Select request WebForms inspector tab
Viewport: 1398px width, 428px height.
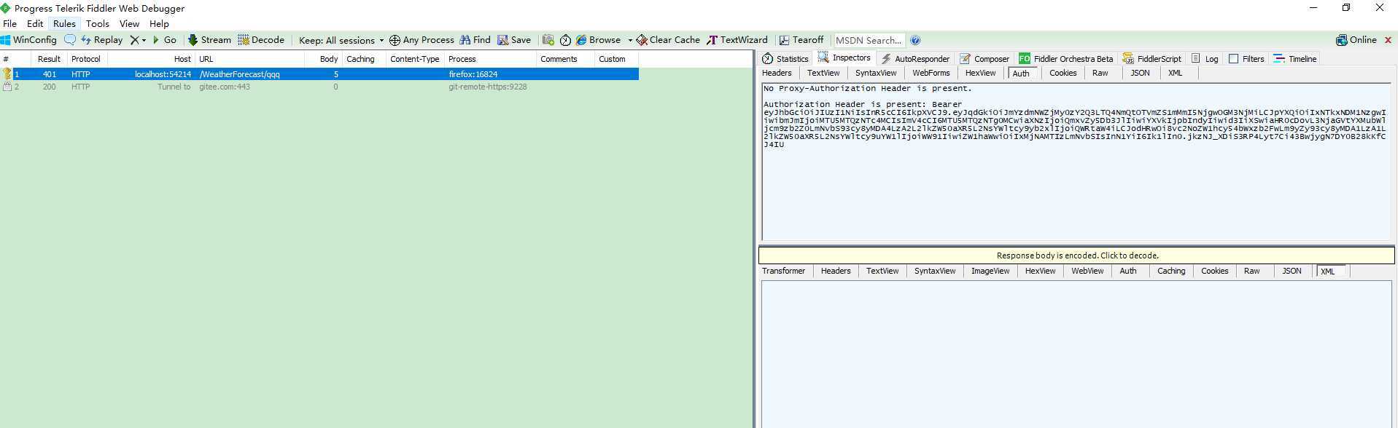931,73
